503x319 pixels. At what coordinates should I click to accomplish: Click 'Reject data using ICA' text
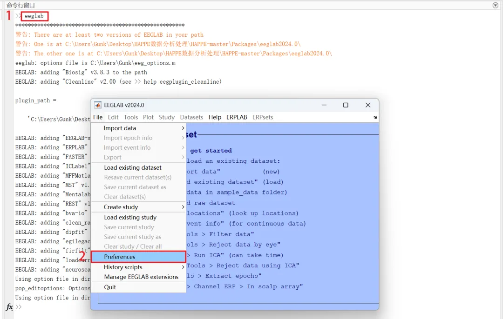click(258, 266)
